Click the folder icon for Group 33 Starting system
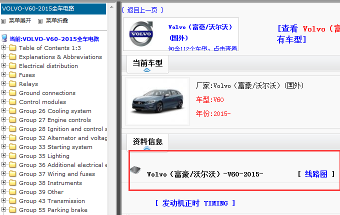This screenshot has height=215, width=340. pyautogui.click(x=12, y=147)
